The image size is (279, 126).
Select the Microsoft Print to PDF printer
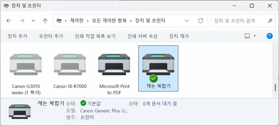coord(114,64)
